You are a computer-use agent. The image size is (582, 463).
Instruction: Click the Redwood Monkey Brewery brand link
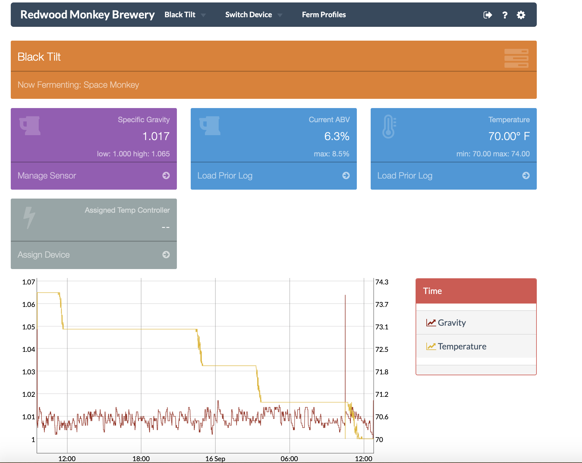pyautogui.click(x=87, y=15)
